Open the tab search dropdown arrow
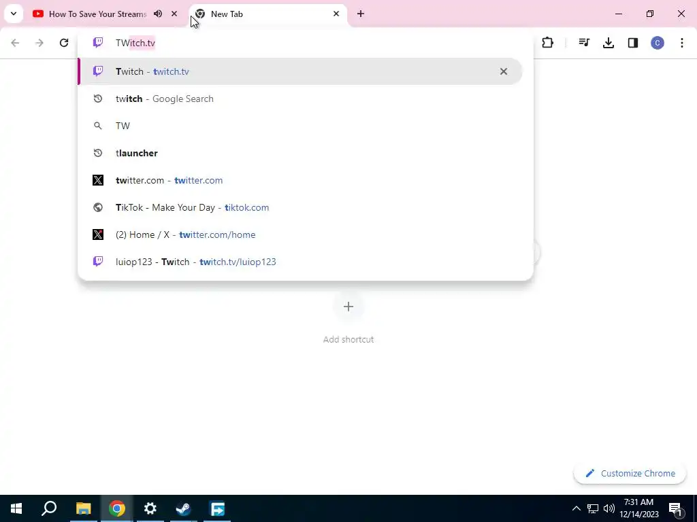The image size is (697, 522). coord(14,14)
